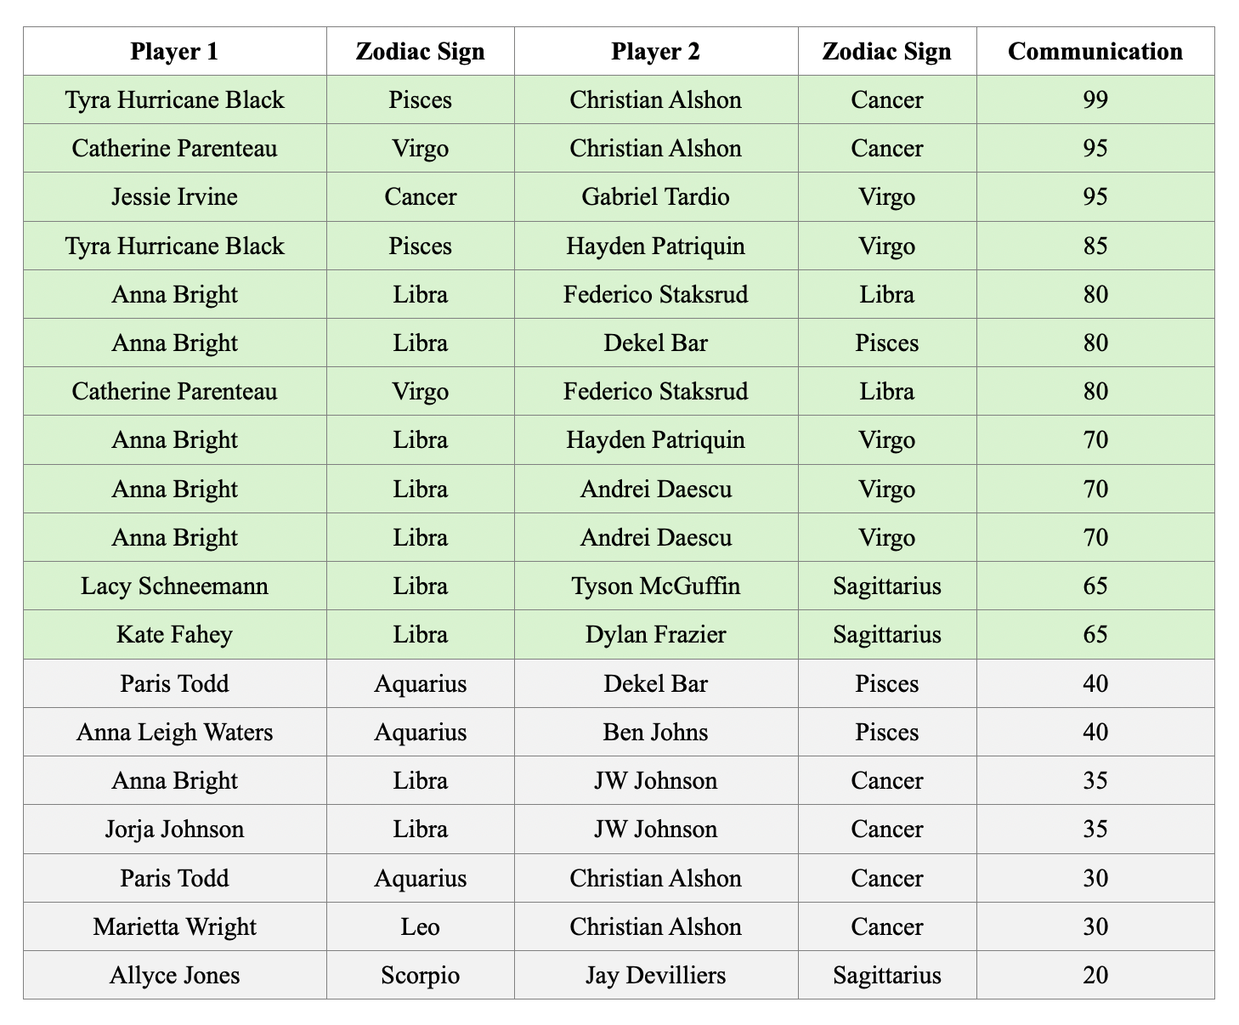1239x1025 pixels.
Task: Select the Gabriel Tardio cell
Action: [655, 197]
